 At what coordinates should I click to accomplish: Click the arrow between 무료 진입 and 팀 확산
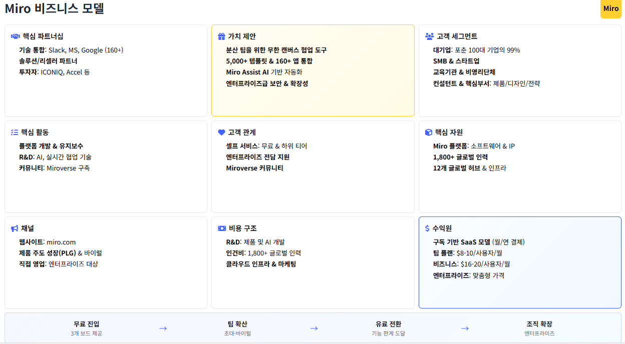[163, 328]
